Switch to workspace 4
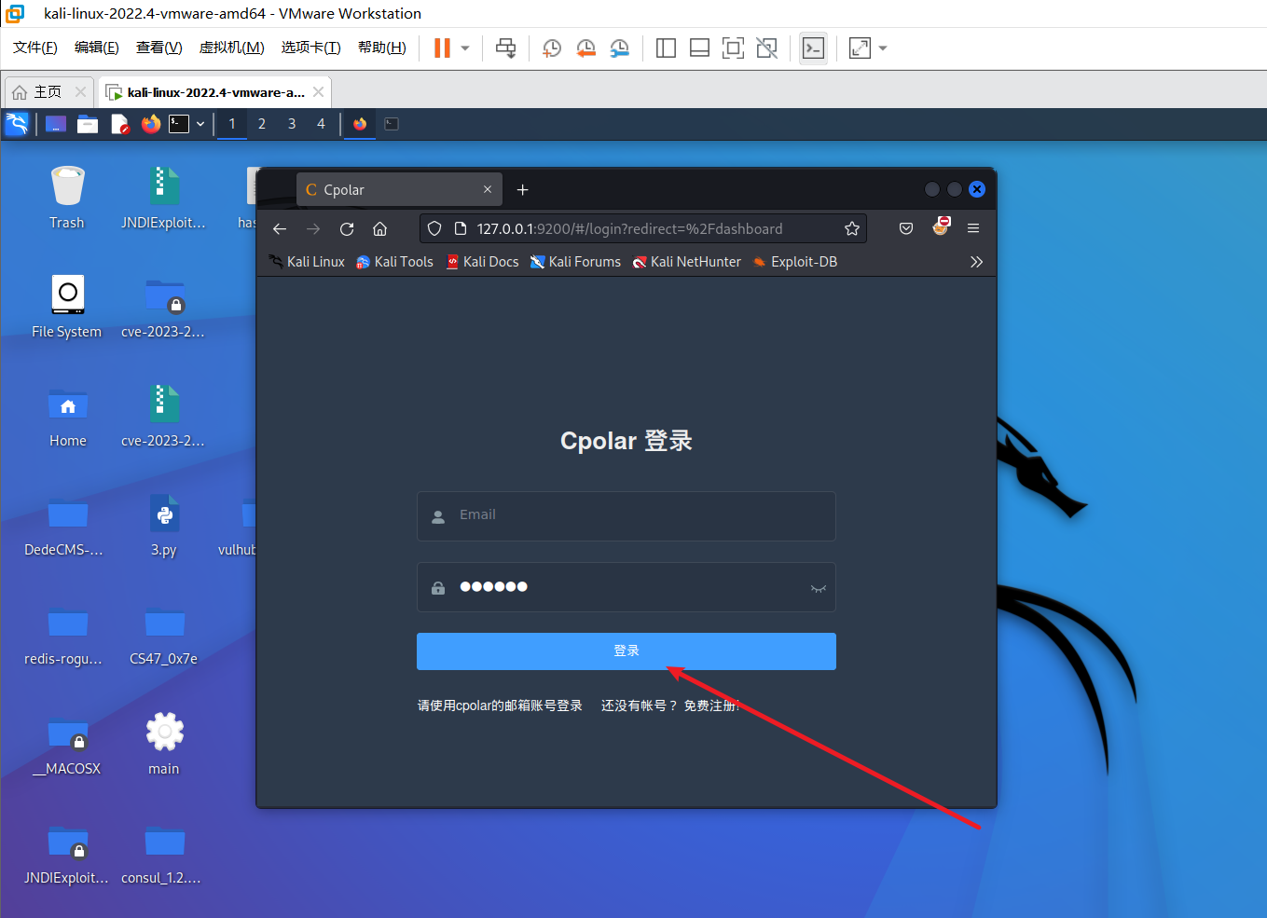This screenshot has height=918, width=1267. coord(322,124)
